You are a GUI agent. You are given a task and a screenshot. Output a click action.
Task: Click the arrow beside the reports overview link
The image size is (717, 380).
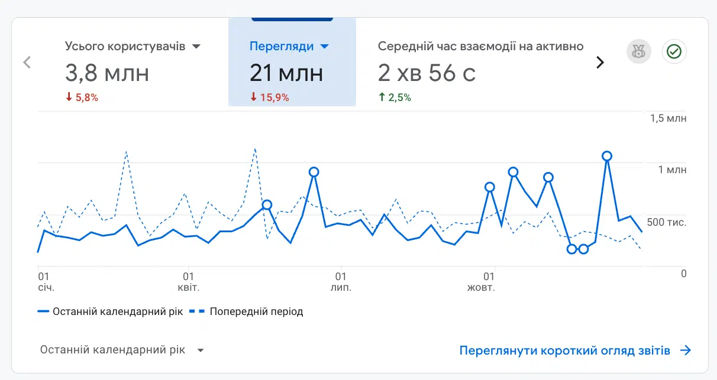tap(685, 349)
